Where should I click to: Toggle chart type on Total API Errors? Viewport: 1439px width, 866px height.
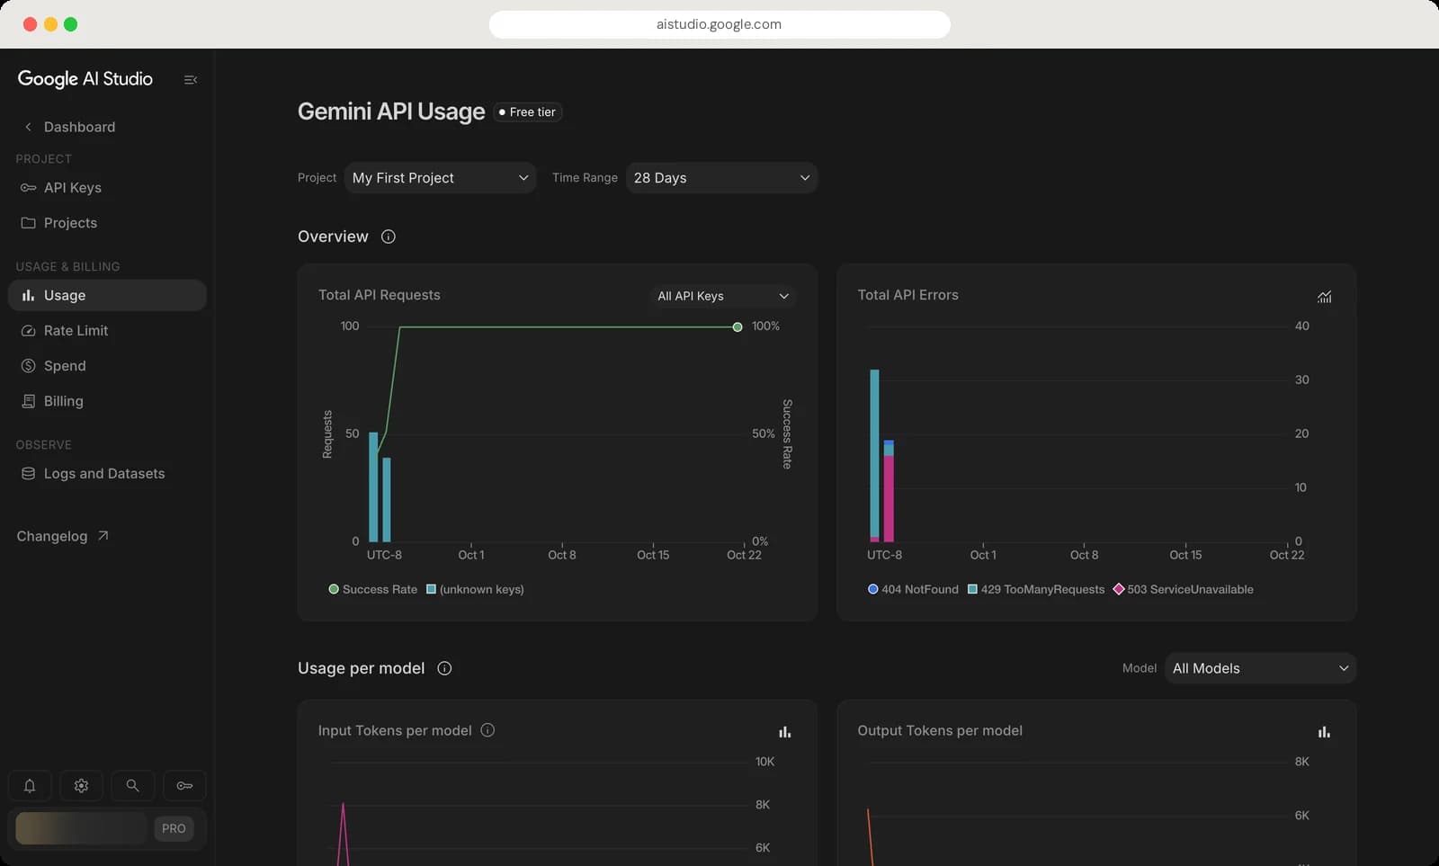1325,297
